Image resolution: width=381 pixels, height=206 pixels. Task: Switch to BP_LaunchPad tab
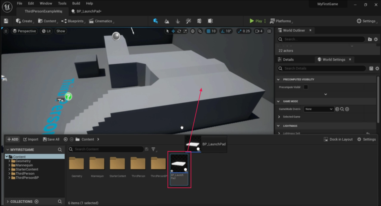pyautogui.click(x=86, y=11)
